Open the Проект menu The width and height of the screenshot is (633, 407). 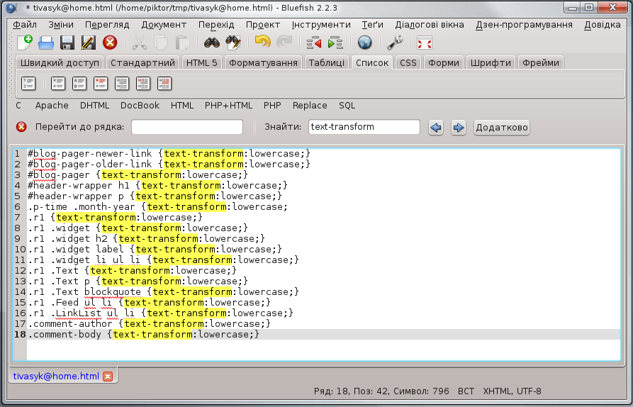[x=263, y=25]
